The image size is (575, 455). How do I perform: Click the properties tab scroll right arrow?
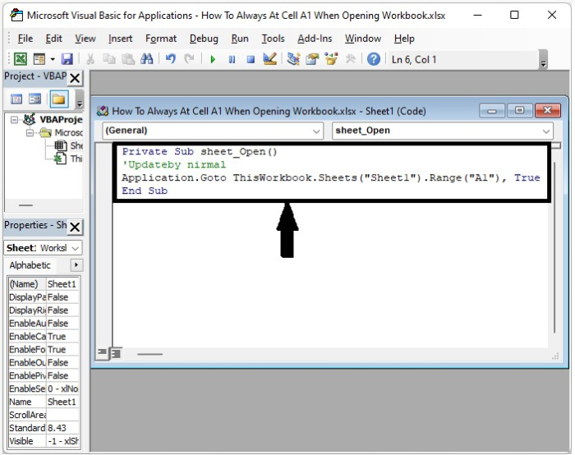click(76, 264)
